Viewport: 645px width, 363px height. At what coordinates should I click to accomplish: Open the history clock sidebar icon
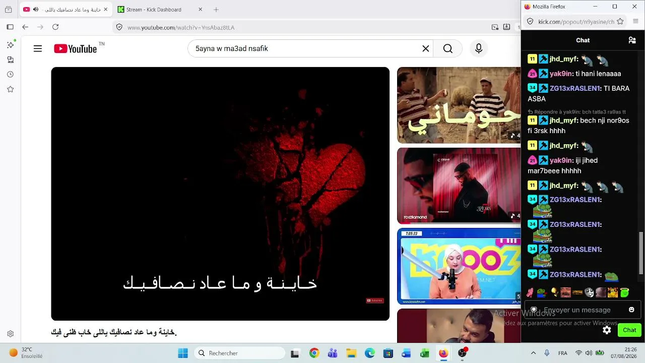[10, 74]
